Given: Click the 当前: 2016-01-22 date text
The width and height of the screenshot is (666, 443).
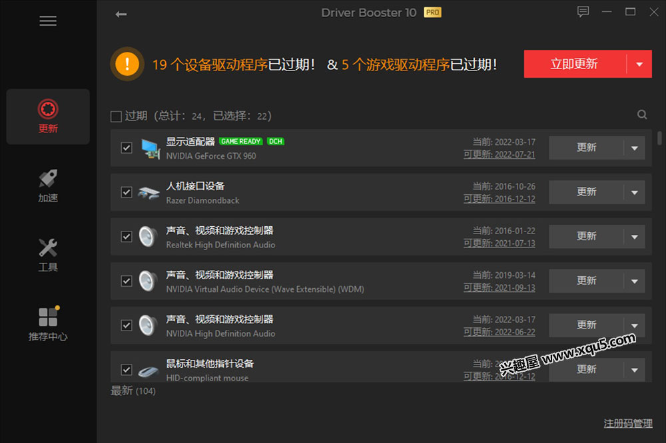Looking at the screenshot, I should pos(504,231).
